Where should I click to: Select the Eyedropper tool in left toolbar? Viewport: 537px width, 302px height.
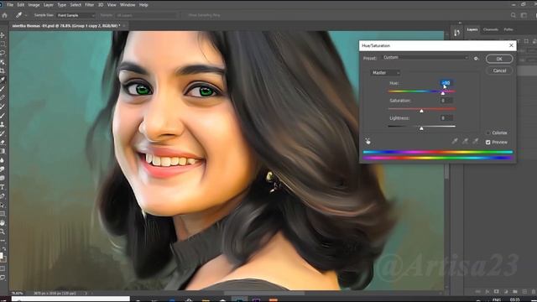(3, 80)
